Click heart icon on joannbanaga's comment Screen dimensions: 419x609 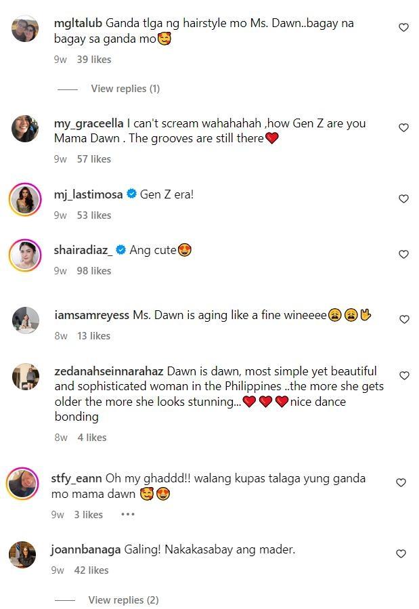[x=401, y=553]
